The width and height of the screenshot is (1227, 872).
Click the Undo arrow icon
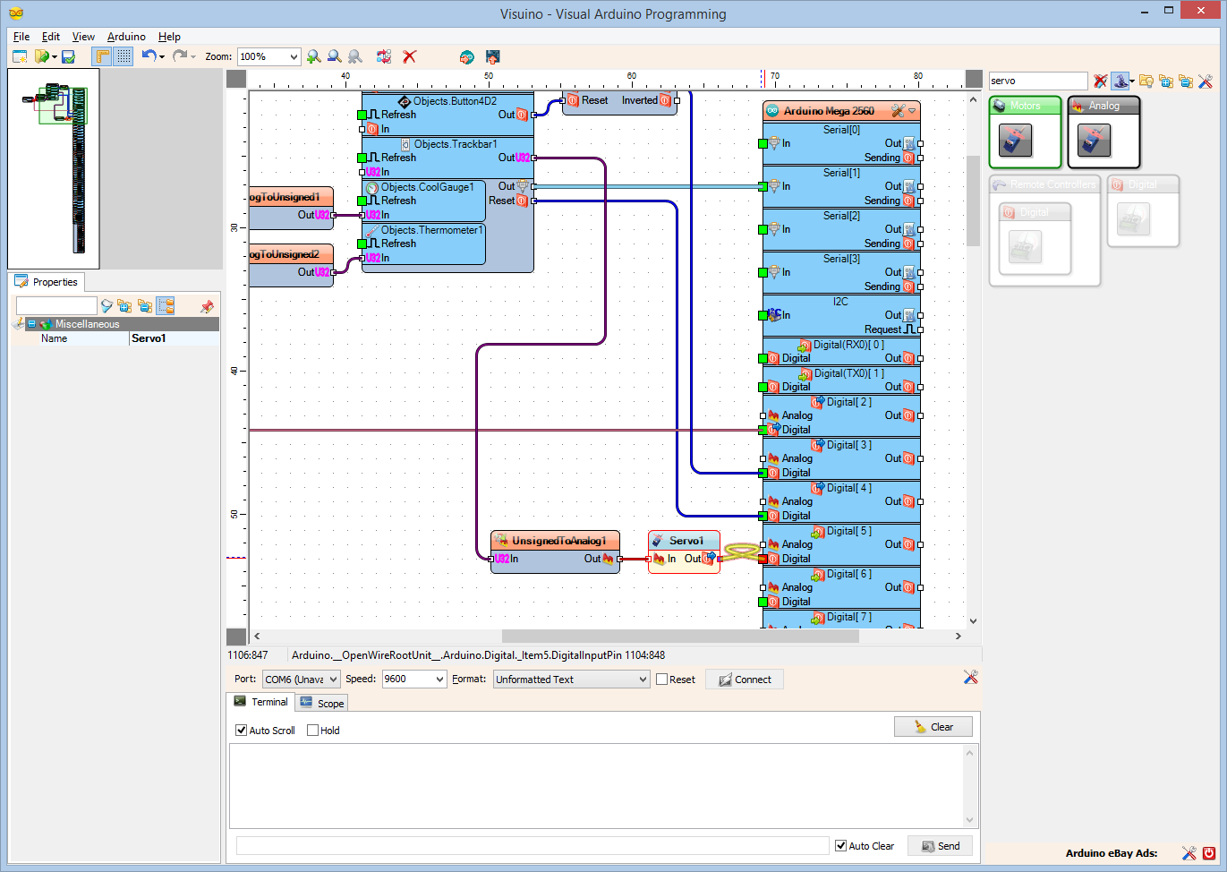click(149, 56)
